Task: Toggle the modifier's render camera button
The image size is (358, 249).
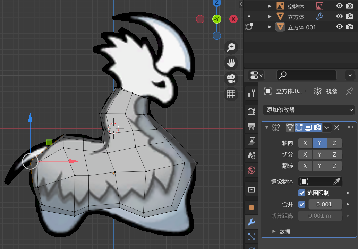Action: click(x=318, y=127)
